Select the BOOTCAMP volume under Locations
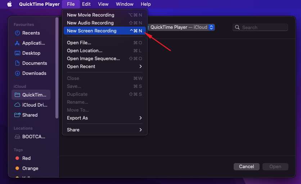The height and width of the screenshot is (184, 301). [31, 136]
